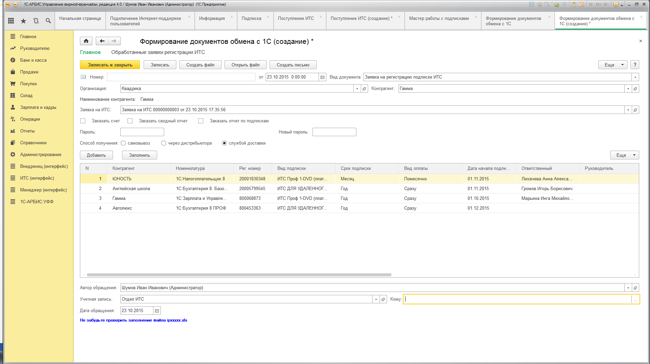Screen dimensions: 650x364
Task: Focus the Новый пароль input field
Action: 334,132
